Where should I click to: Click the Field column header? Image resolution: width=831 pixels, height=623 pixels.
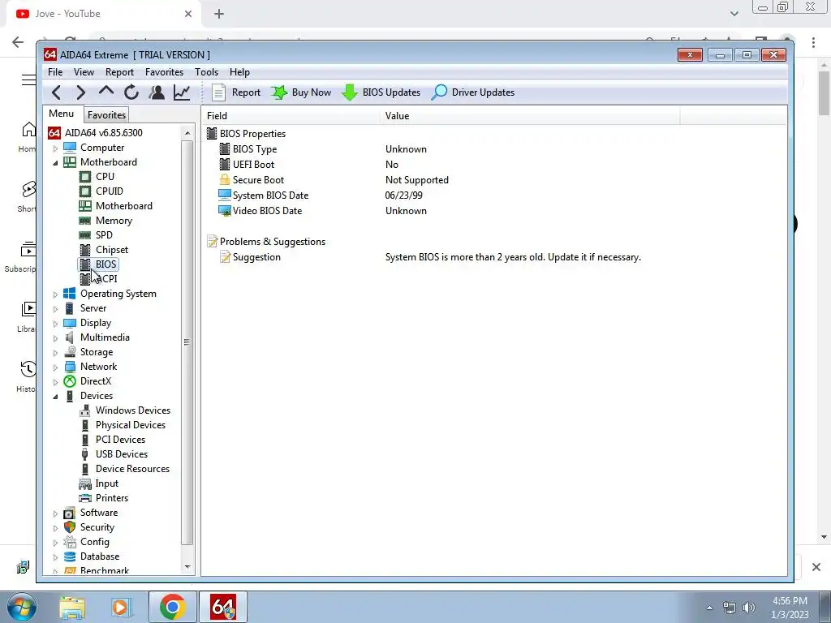291,115
